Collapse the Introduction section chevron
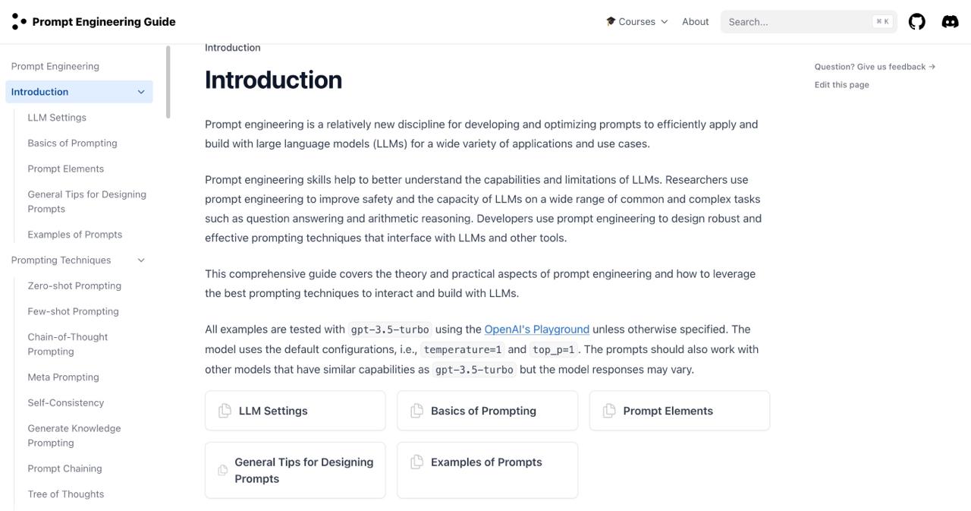 coord(140,92)
